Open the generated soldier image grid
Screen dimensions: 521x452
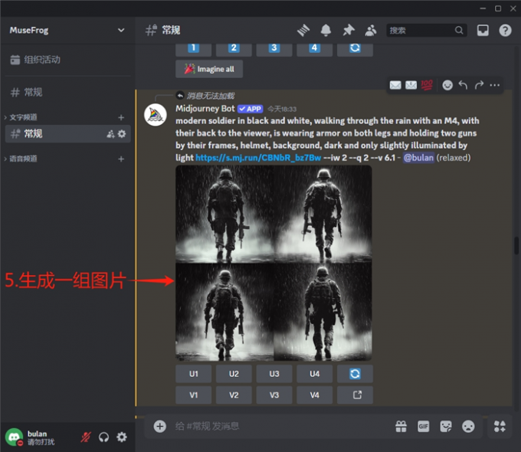pos(274,263)
